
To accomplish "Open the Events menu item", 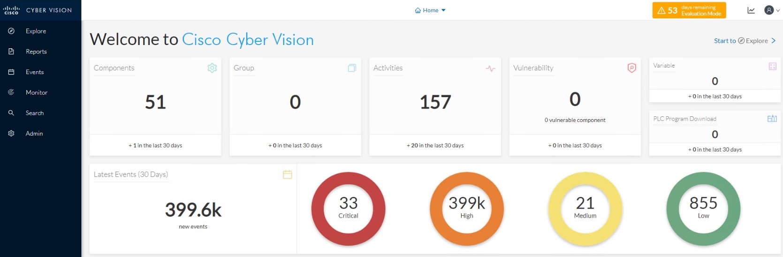I will pos(40,72).
